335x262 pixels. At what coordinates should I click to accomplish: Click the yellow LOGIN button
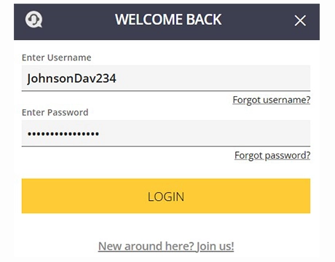(x=166, y=196)
